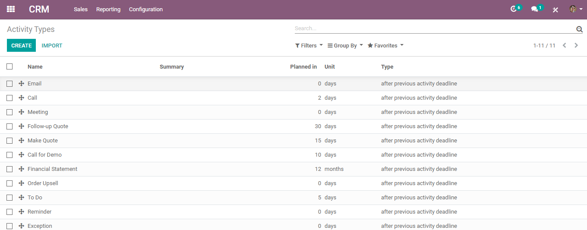
Task: Expand the Filters dropdown
Action: point(309,45)
